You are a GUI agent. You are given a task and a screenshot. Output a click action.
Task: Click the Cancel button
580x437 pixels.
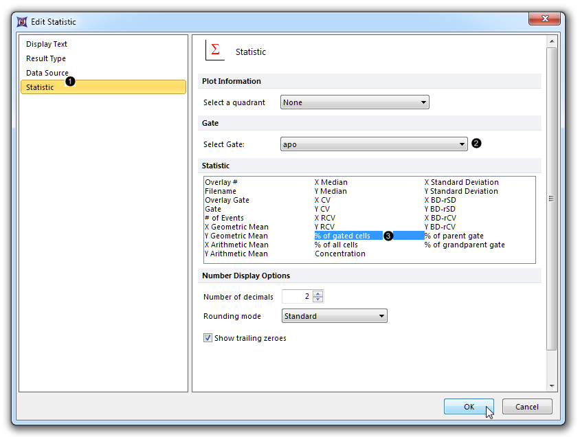527,407
